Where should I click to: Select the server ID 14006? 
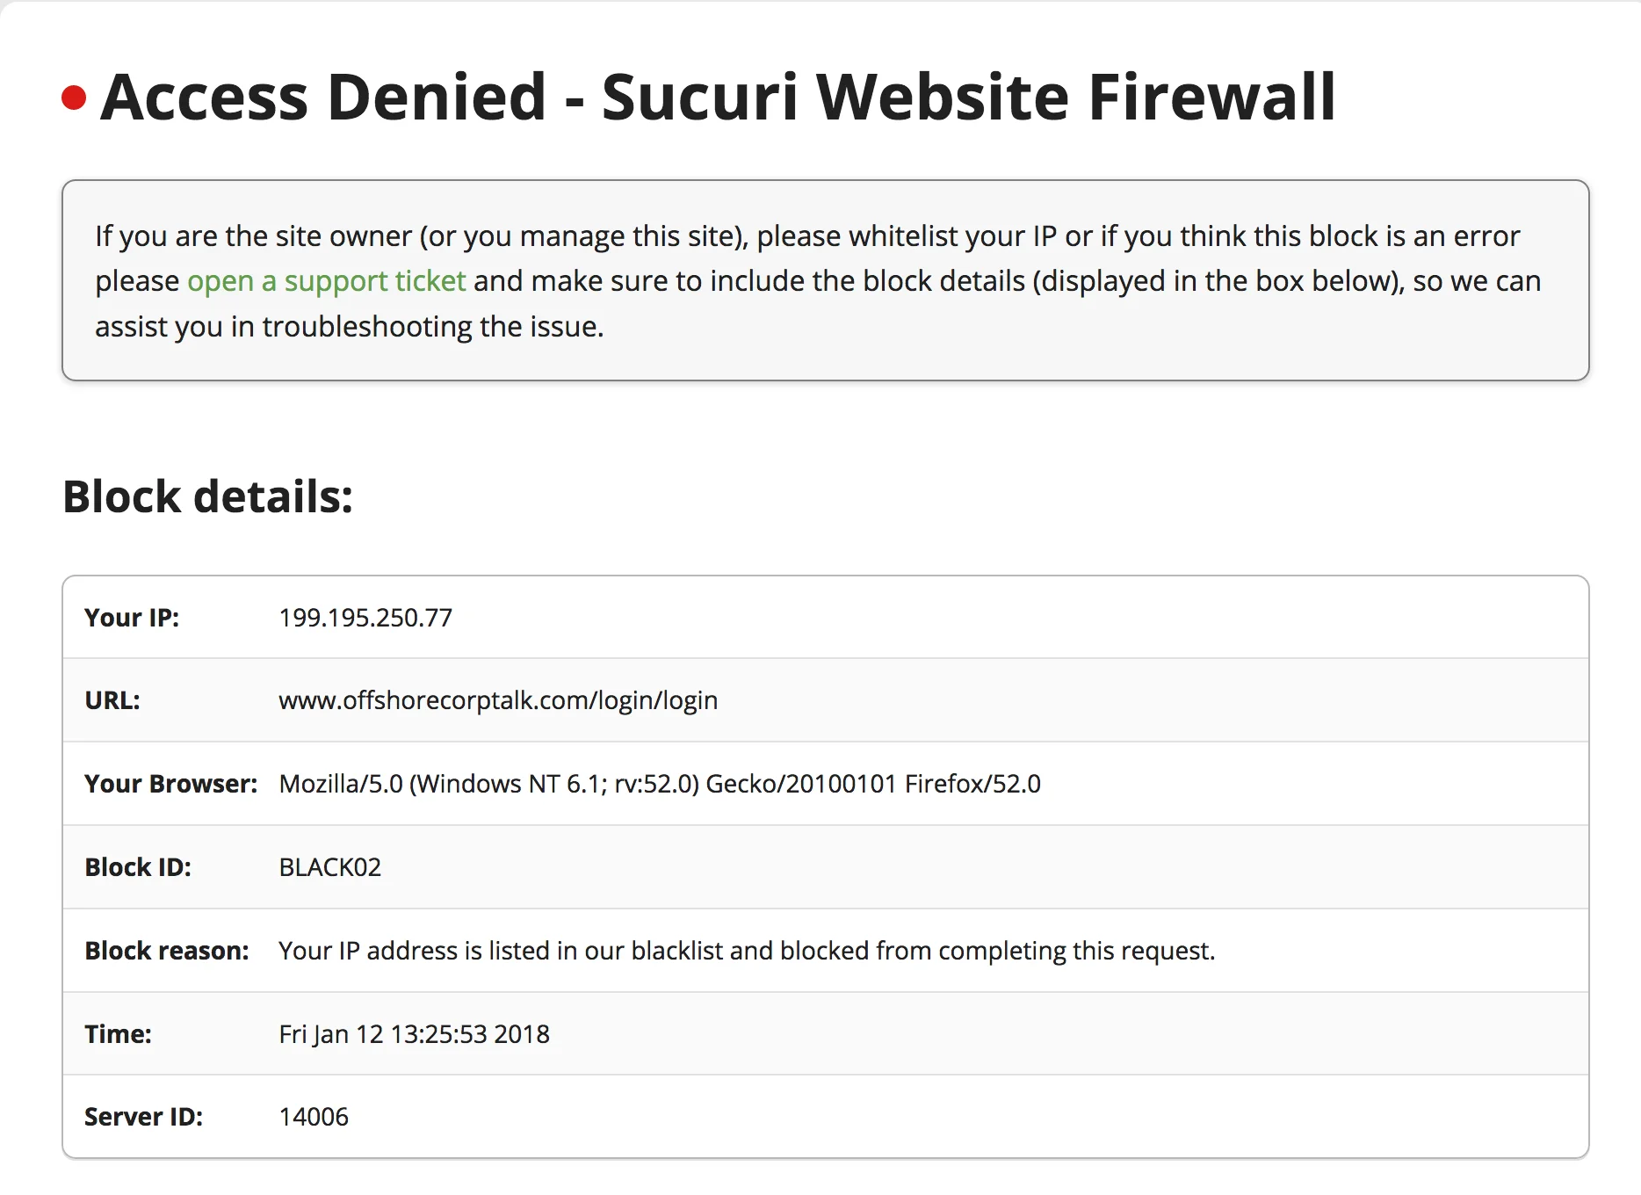click(x=314, y=1117)
